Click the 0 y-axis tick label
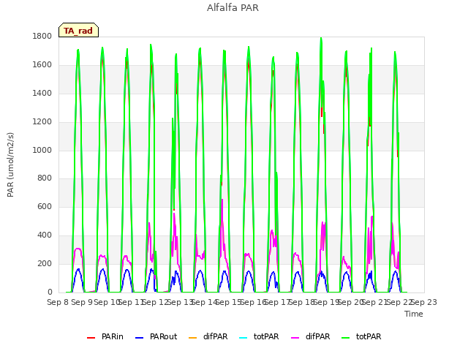 [50, 292]
